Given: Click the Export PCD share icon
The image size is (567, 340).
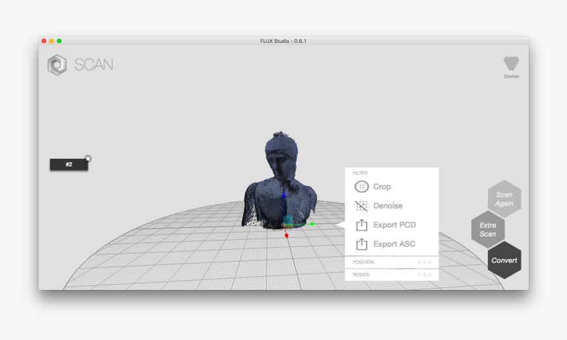Looking at the screenshot, I should (361, 225).
